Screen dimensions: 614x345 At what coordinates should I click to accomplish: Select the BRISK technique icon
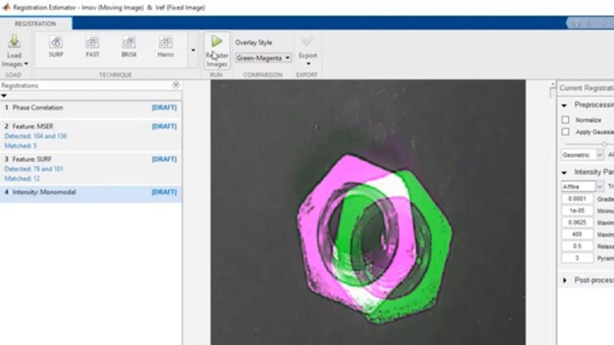click(x=129, y=42)
